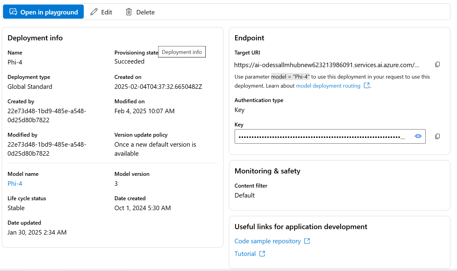Click the Delete button
Screen dimensions: 457x271
[x=140, y=12]
